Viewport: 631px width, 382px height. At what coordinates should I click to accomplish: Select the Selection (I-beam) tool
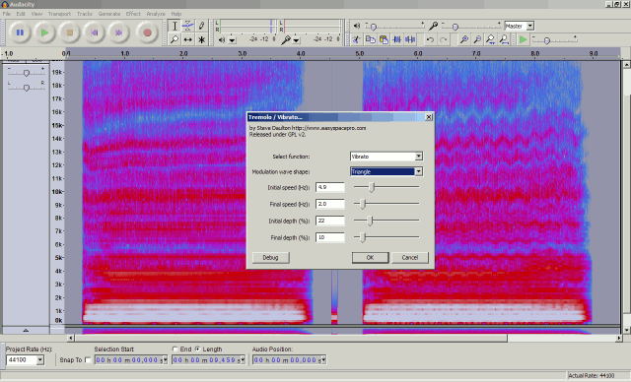point(175,27)
